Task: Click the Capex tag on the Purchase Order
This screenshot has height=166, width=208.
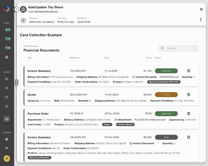Action: tap(107, 124)
